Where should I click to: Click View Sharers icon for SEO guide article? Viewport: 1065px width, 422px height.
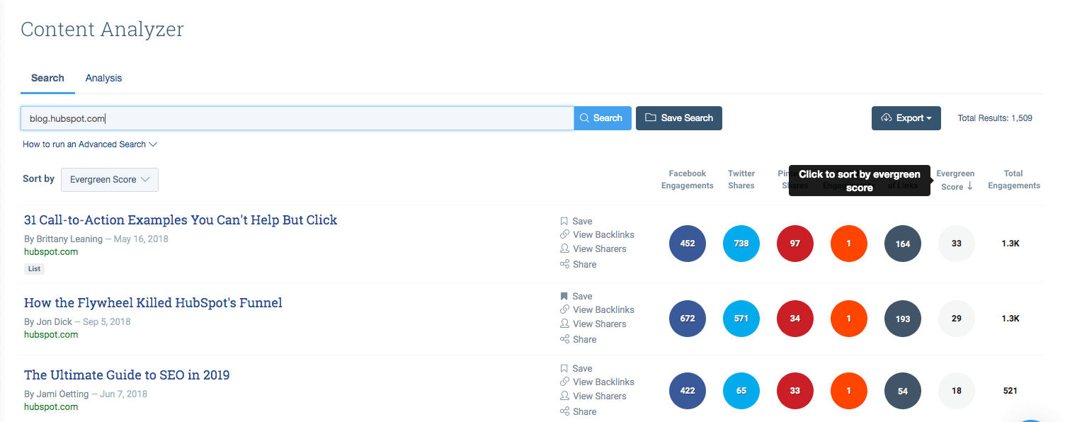point(564,396)
